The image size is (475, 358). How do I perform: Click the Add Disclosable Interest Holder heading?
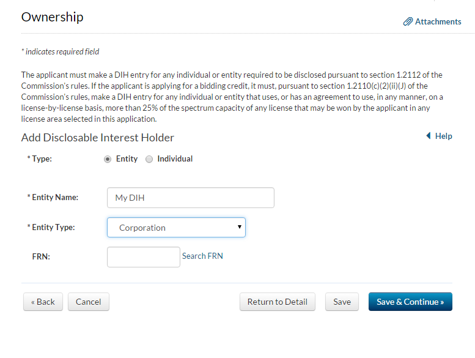(98, 138)
